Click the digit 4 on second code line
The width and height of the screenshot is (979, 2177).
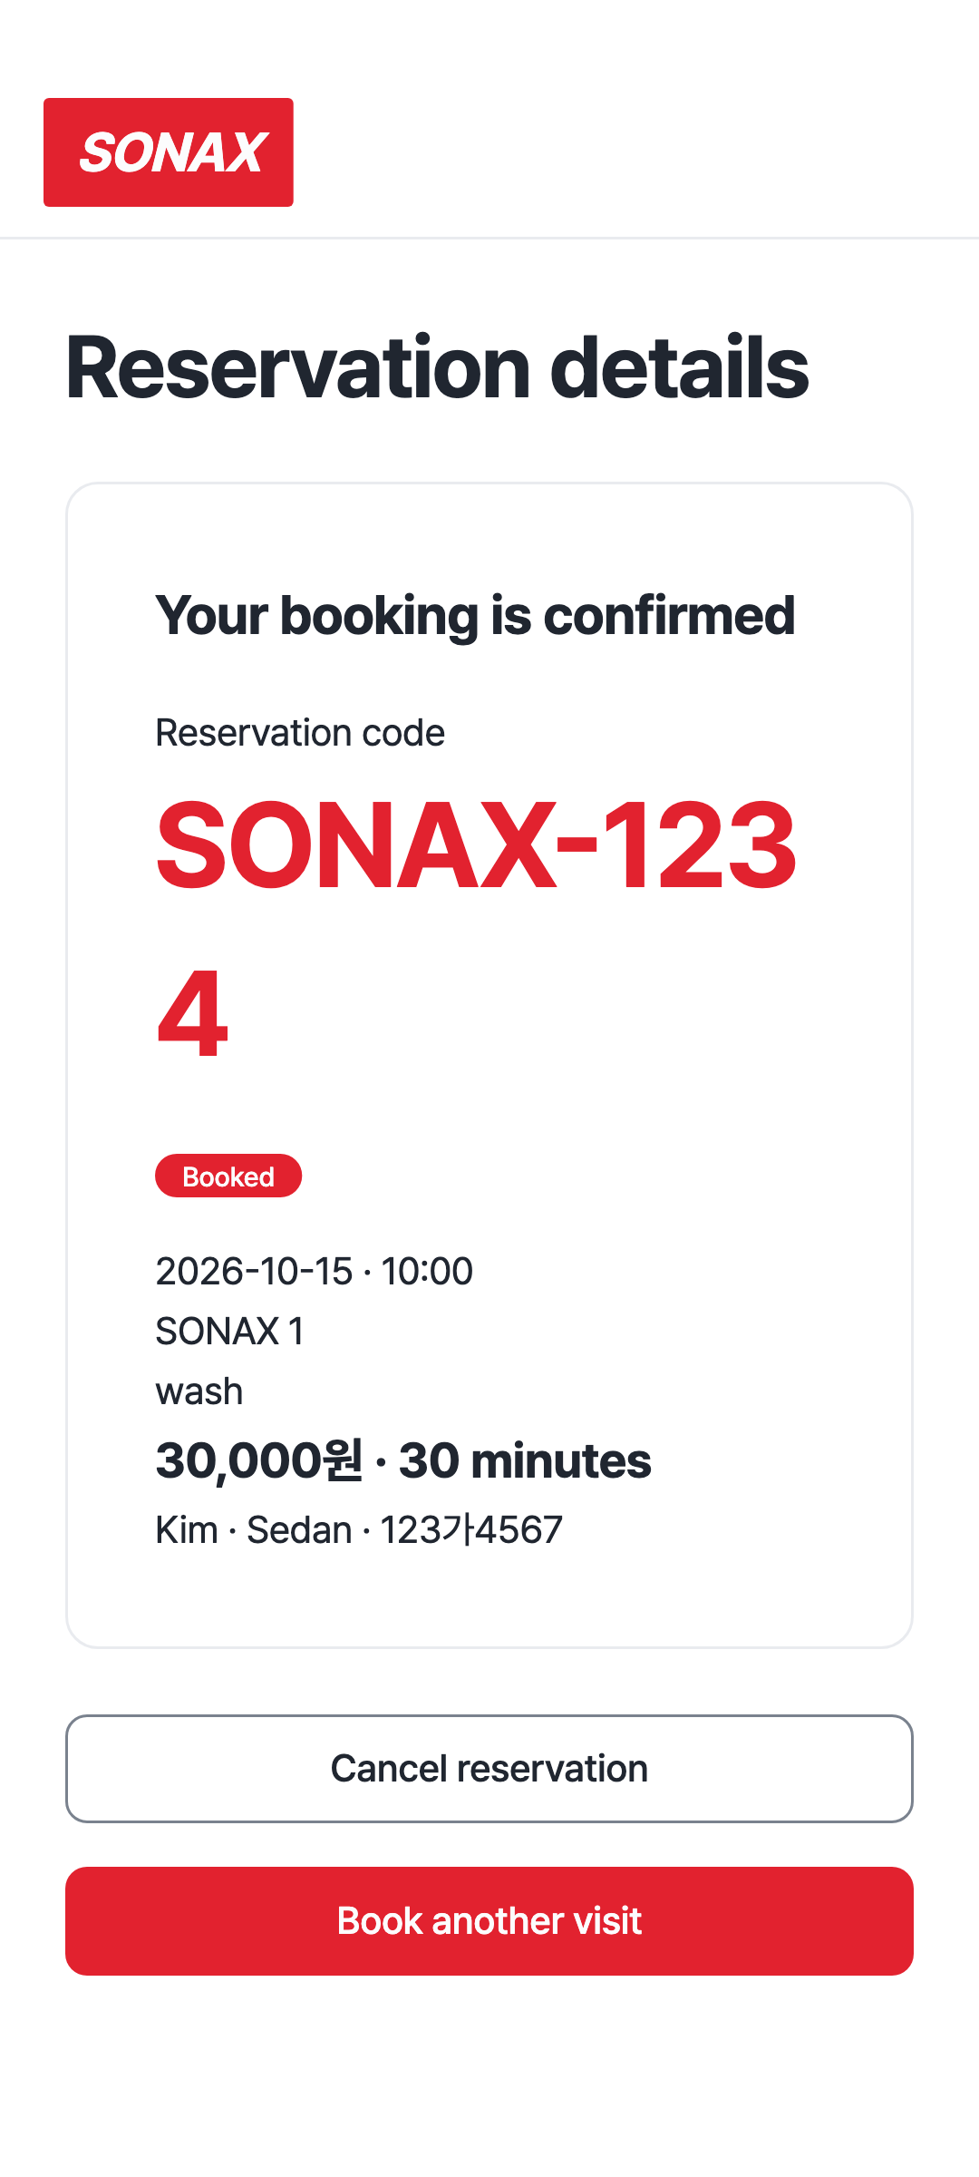pos(192,1014)
